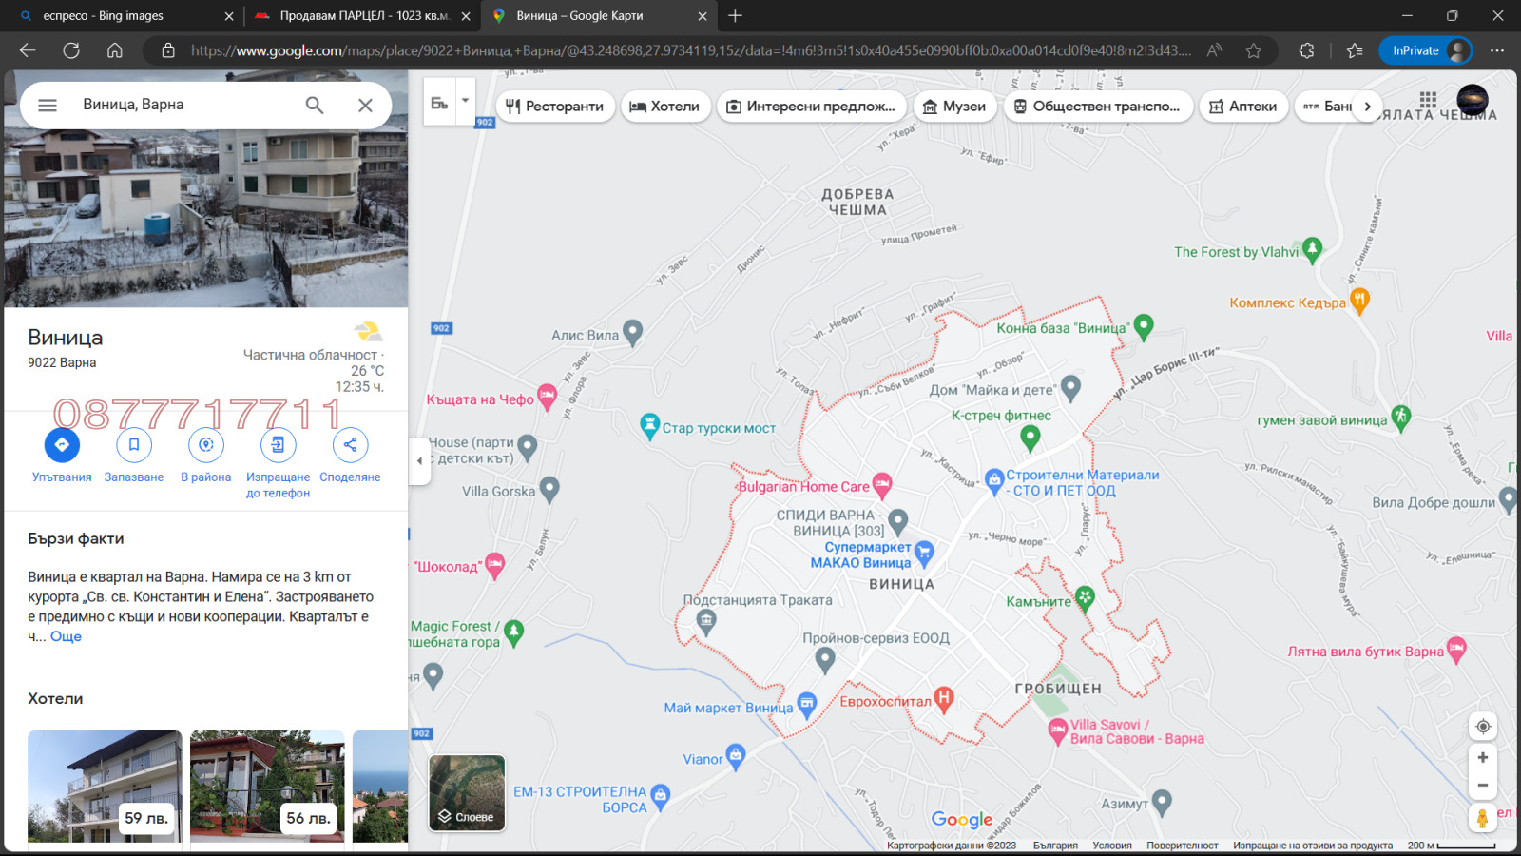This screenshot has width=1521, height=856.
Task: Open browser Settings and more menu
Action: (1497, 50)
